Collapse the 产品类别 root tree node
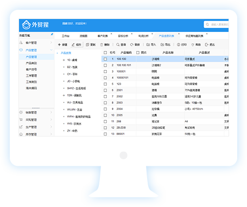This screenshot has width=247, height=207. [x=57, y=53]
